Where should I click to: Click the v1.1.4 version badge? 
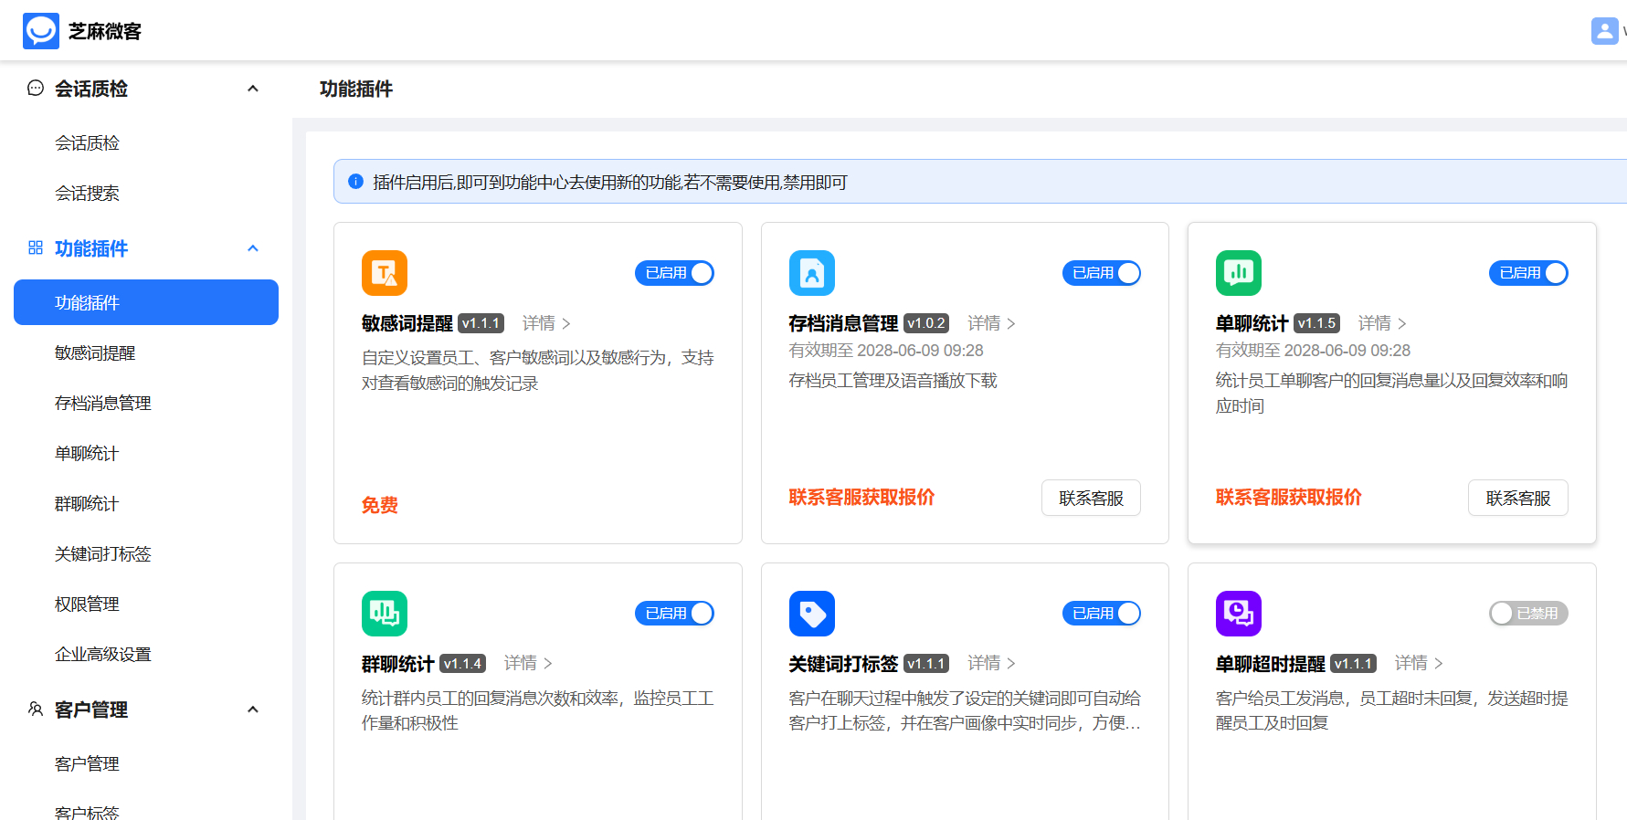(x=462, y=664)
